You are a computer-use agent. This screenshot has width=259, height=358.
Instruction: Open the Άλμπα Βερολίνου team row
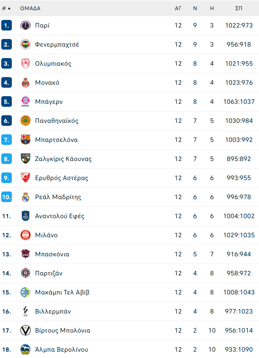[x=129, y=350]
